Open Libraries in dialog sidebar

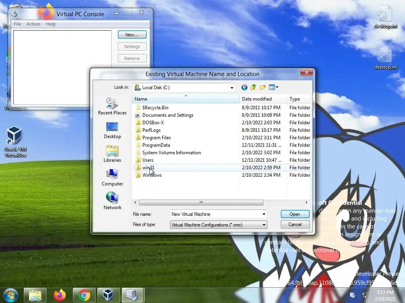click(x=112, y=154)
